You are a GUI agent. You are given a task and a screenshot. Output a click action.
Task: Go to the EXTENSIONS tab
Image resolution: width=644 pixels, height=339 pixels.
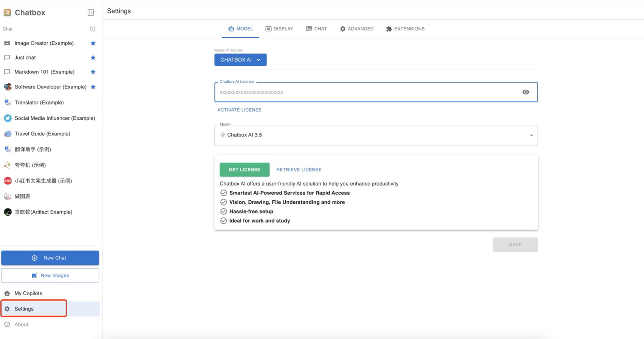click(405, 29)
